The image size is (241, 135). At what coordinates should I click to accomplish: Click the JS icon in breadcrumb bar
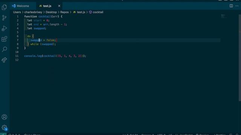75,12
